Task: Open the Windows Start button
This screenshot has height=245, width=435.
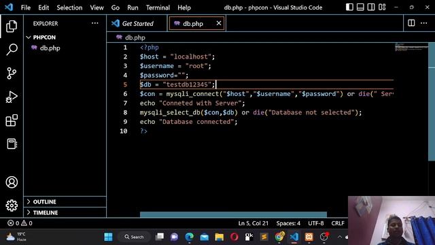Action: (x=108, y=237)
